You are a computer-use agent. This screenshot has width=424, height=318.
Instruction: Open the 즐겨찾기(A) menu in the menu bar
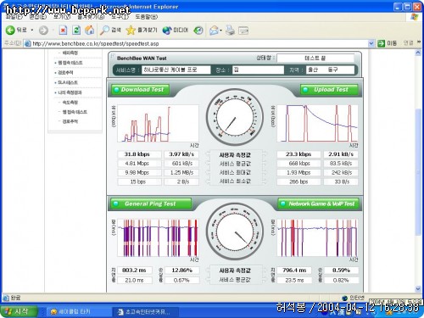click(91, 17)
